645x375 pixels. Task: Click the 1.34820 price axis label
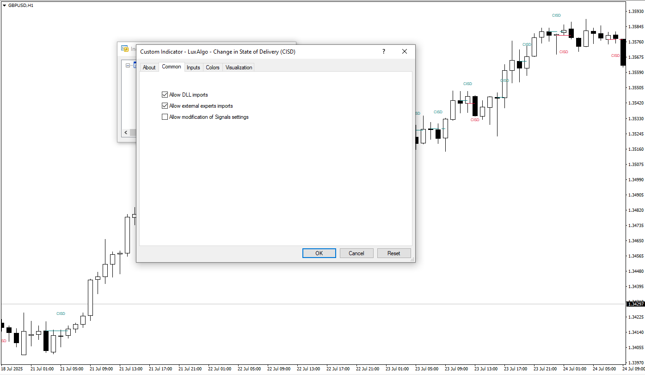pos(636,210)
